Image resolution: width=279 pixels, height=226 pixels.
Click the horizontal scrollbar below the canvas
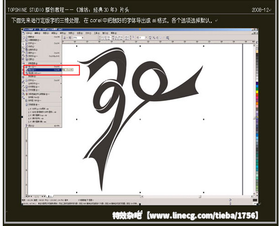(x=197, y=197)
